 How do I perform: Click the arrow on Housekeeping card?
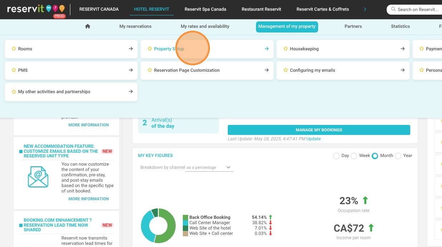point(403,49)
